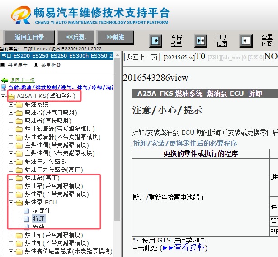Click the green back arrow icon

coord(5,80)
